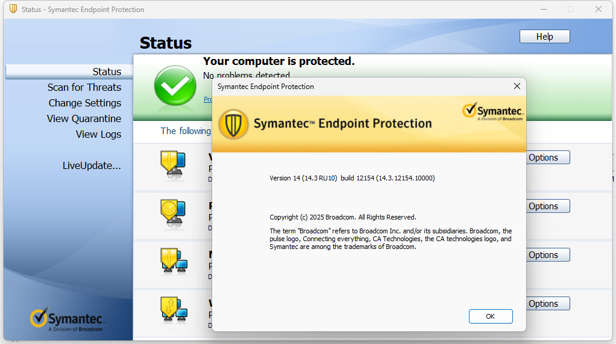Screen dimensions: 616x344
Task: Open the first Options dropdown button
Action: coord(548,158)
